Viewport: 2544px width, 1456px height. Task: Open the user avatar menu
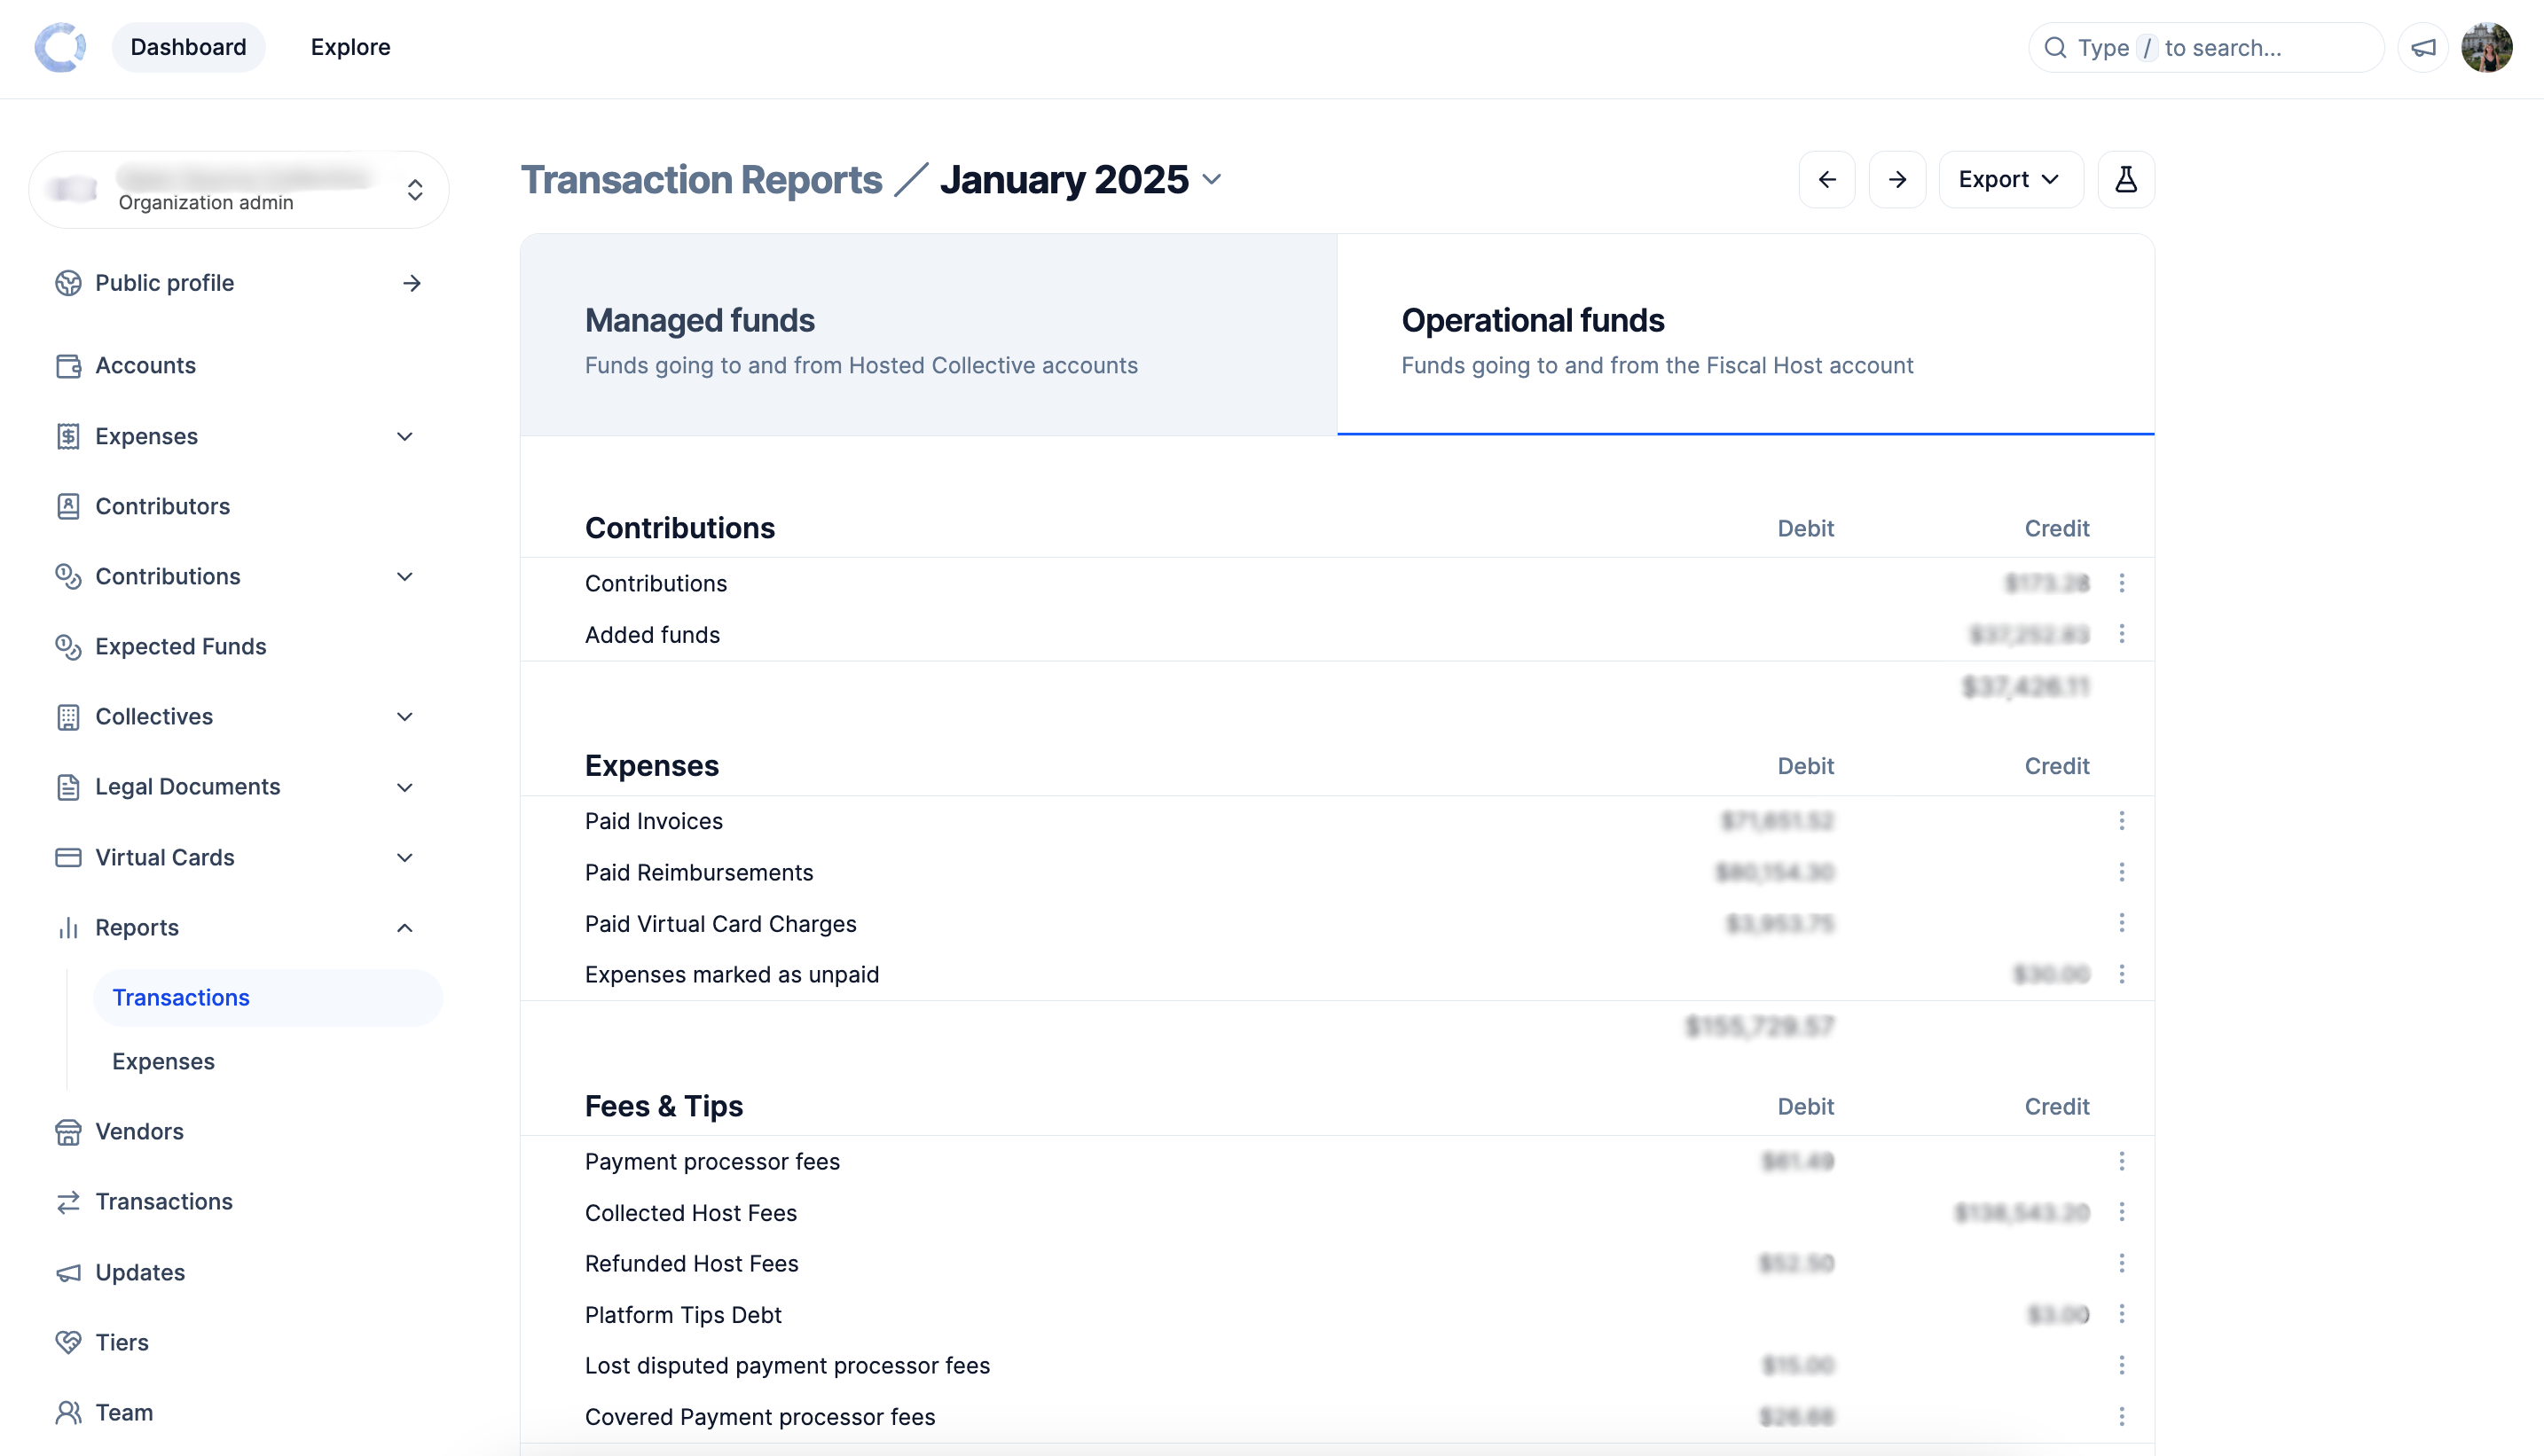(2486, 47)
